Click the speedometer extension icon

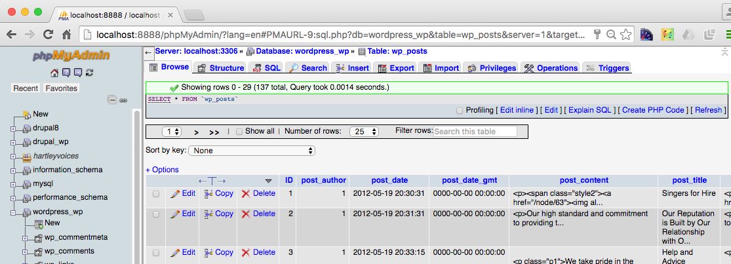point(646,35)
